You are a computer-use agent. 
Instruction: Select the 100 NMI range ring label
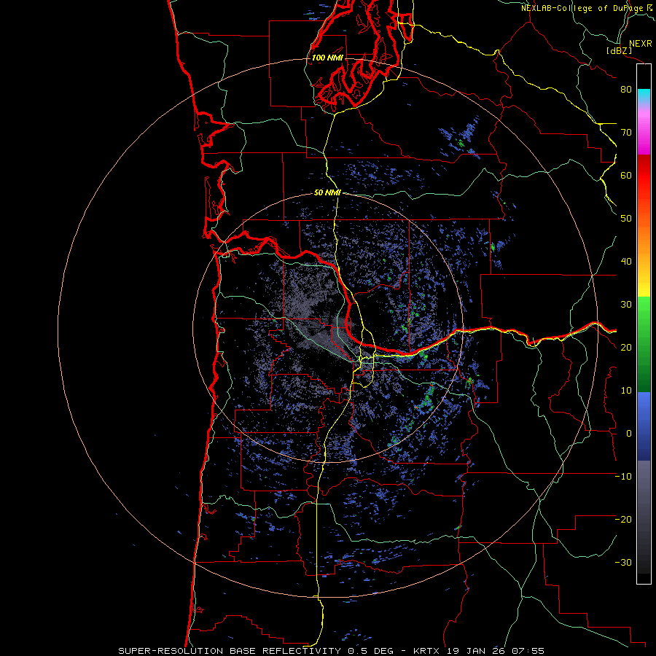pos(327,58)
